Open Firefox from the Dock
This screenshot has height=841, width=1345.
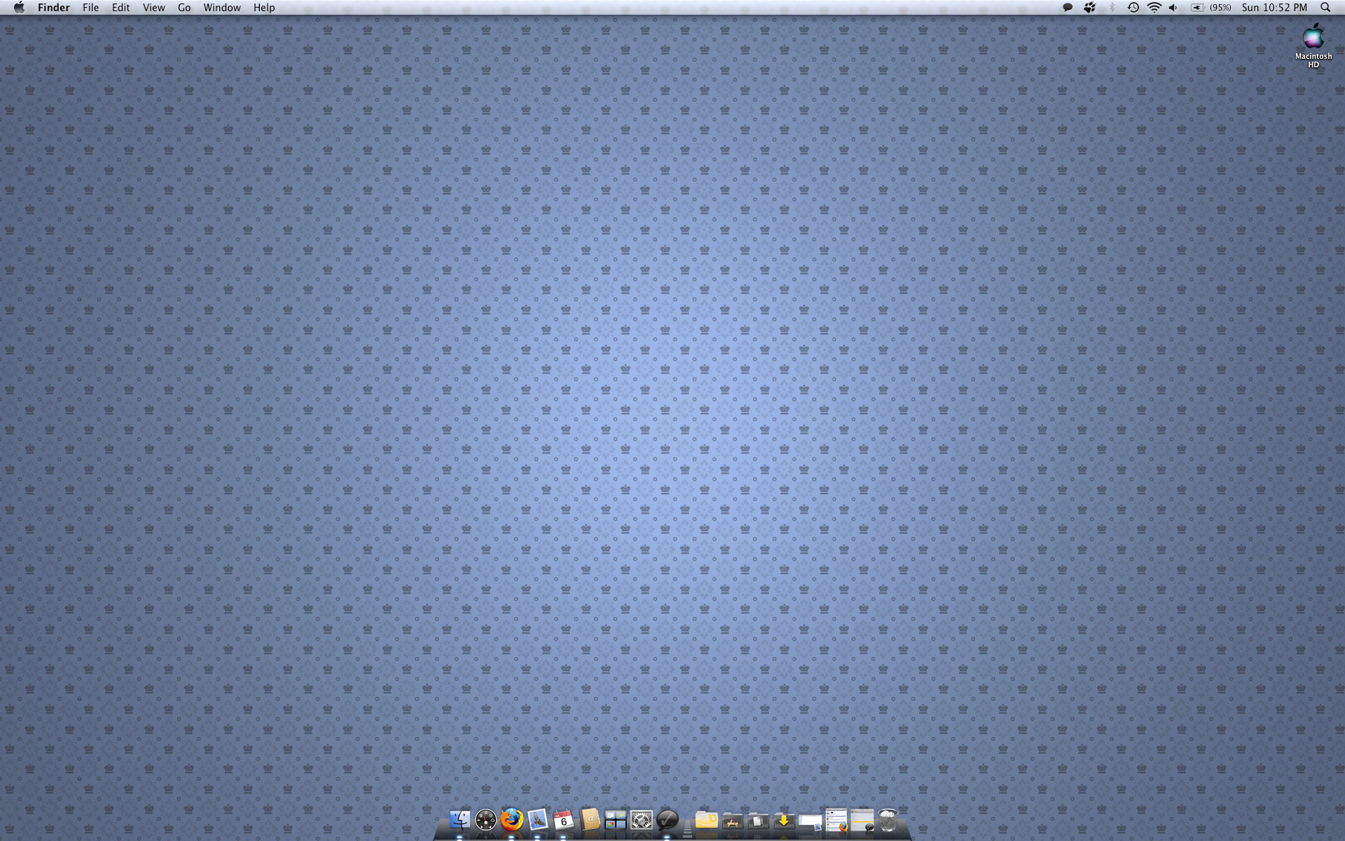point(512,819)
